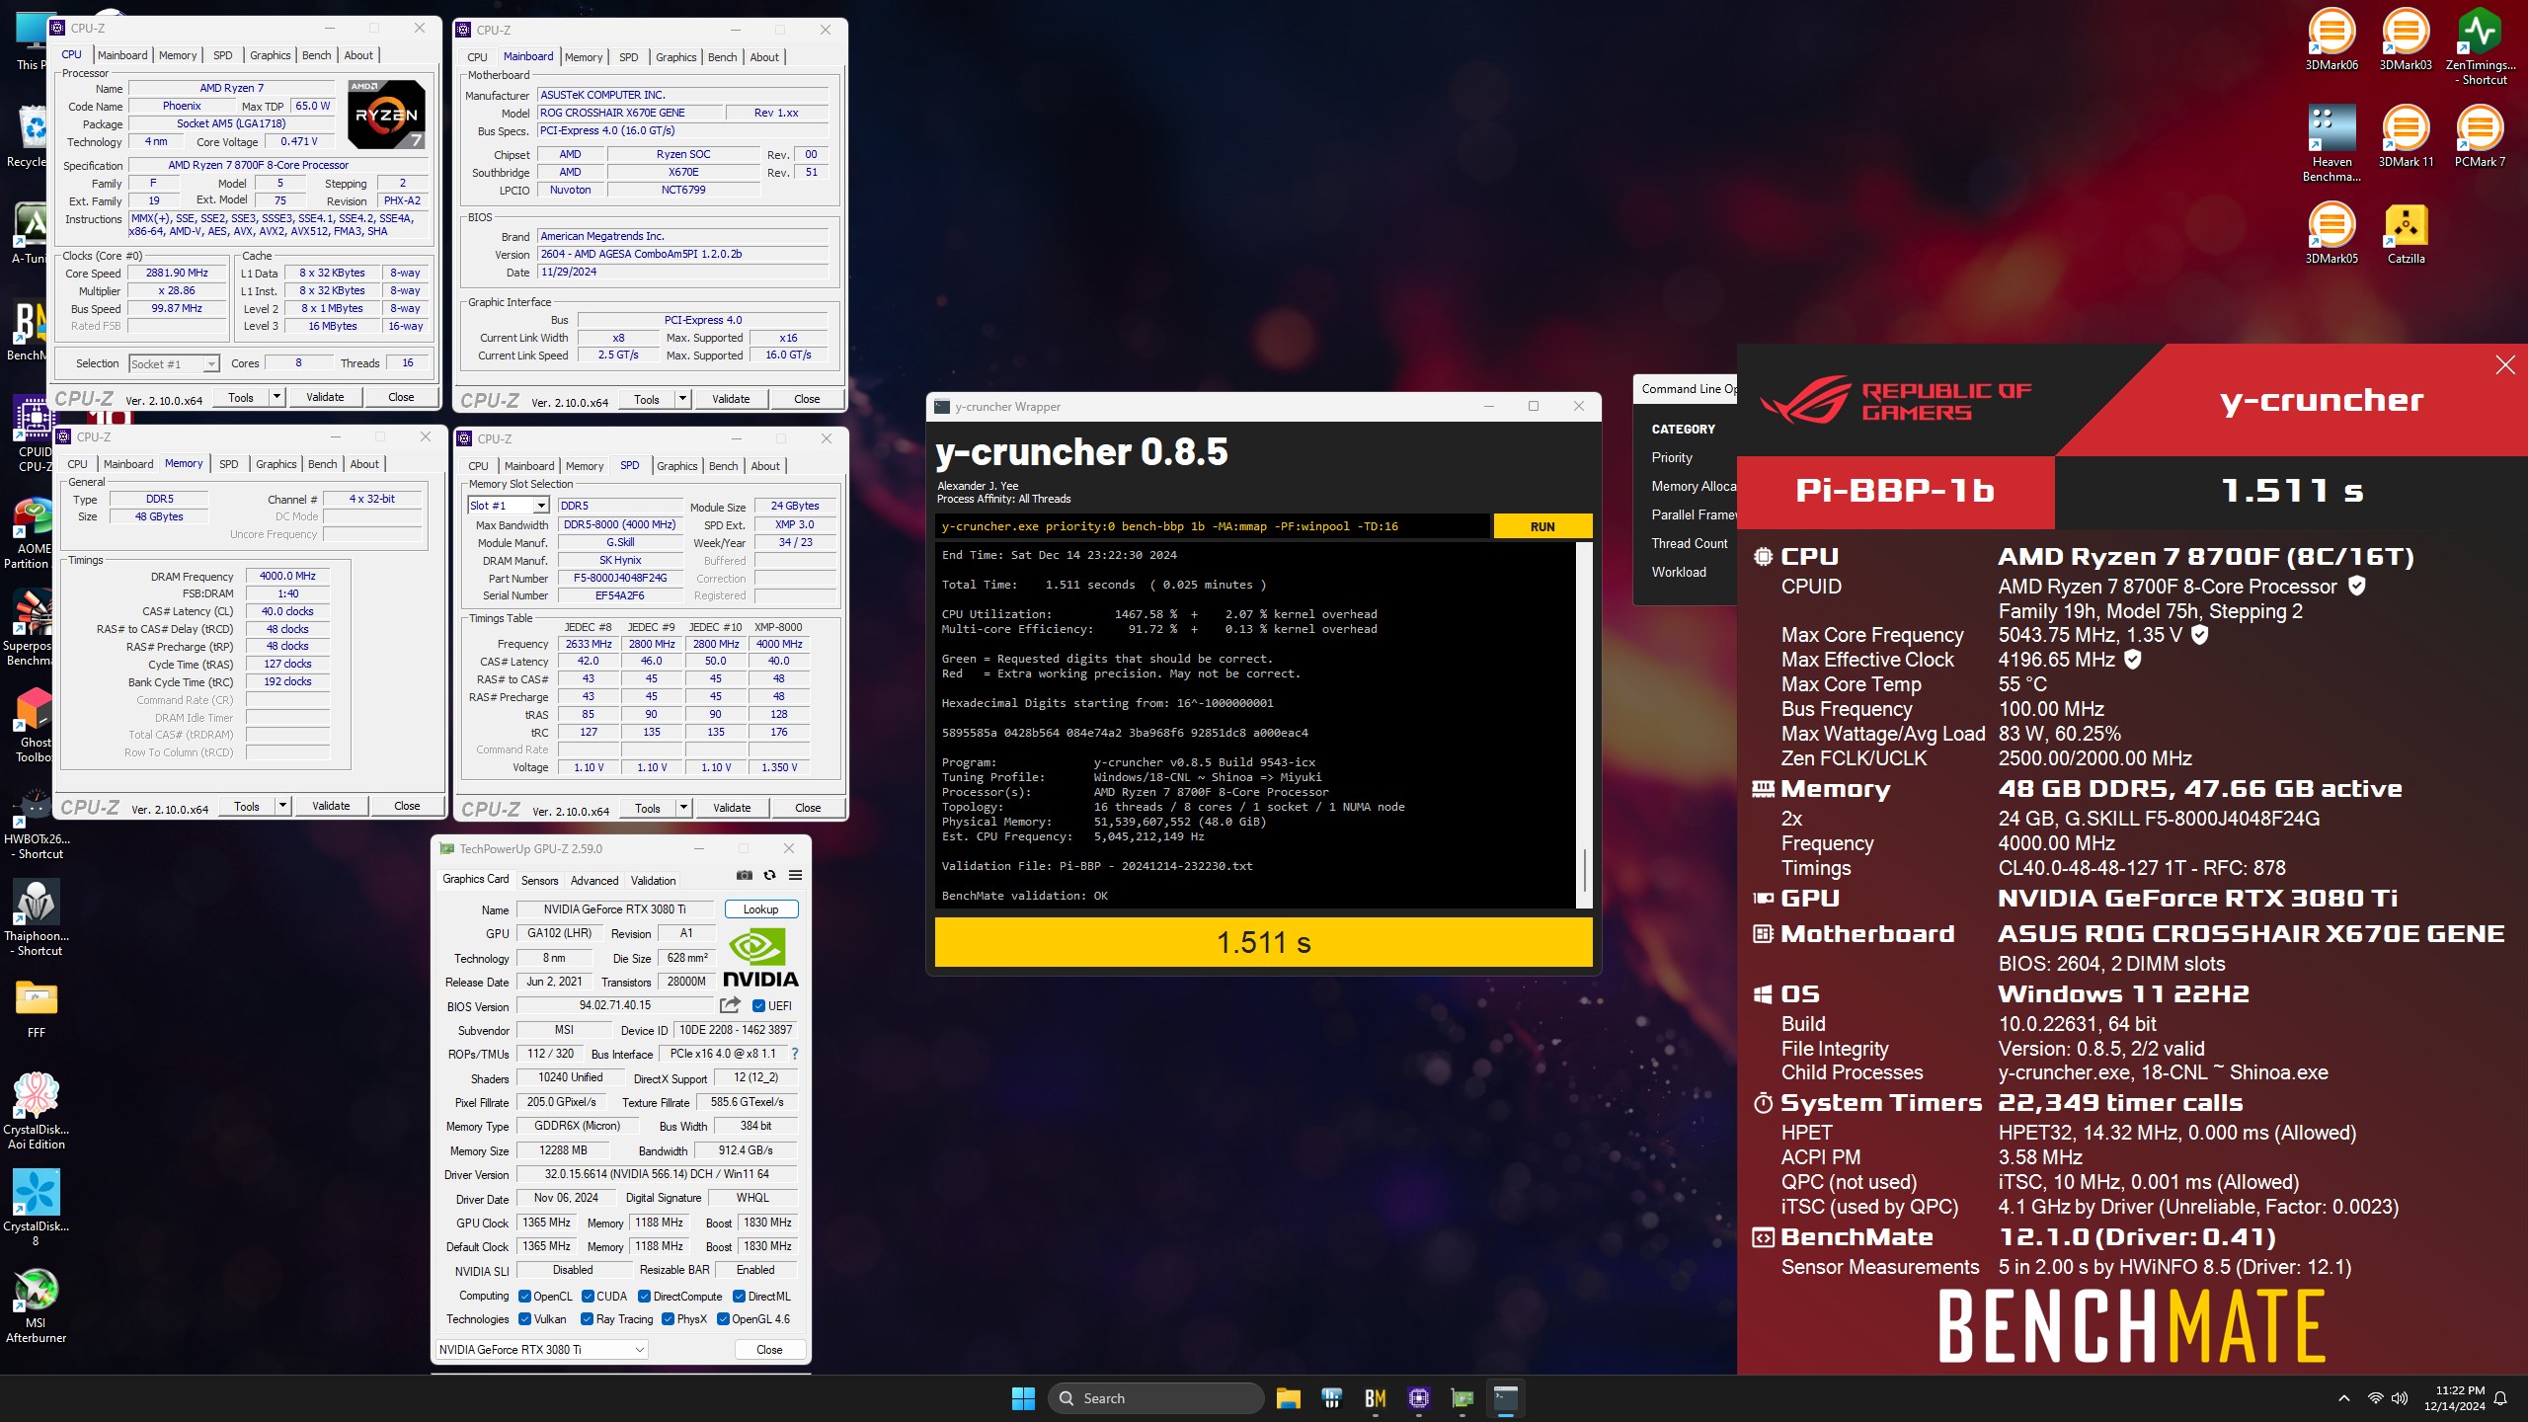This screenshot has width=2528, height=1422.
Task: Open Socket #1 selection dropdown
Action: (x=174, y=364)
